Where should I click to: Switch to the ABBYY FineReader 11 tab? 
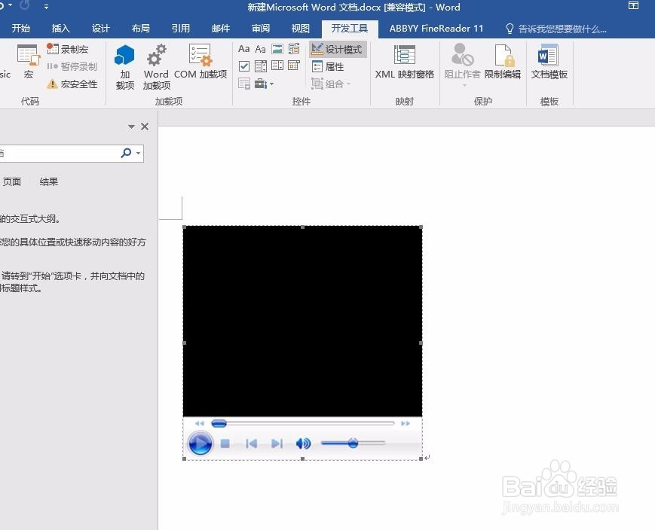coord(436,29)
